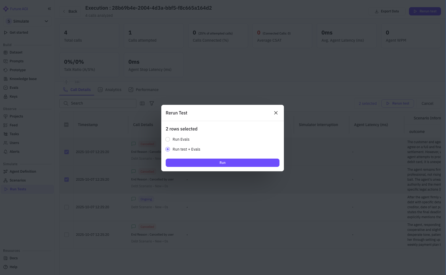This screenshot has height=275, width=446.
Task: Click the drag handle dots icon above tabs
Action: pyautogui.click(x=77, y=82)
